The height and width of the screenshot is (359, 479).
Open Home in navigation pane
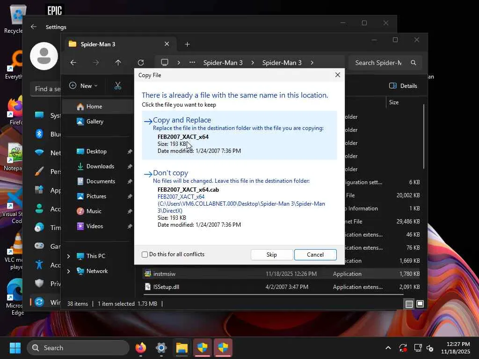98,107
